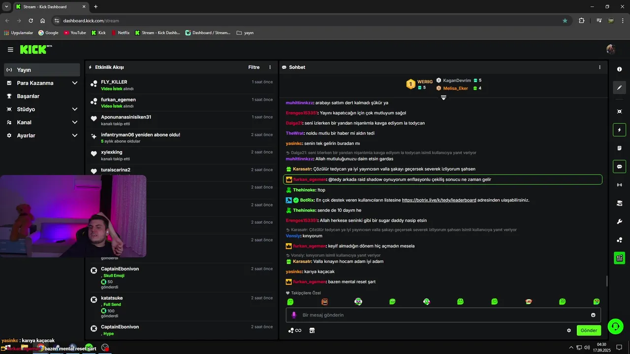The image size is (630, 354).
Task: Click the green headset support button
Action: pos(615,326)
